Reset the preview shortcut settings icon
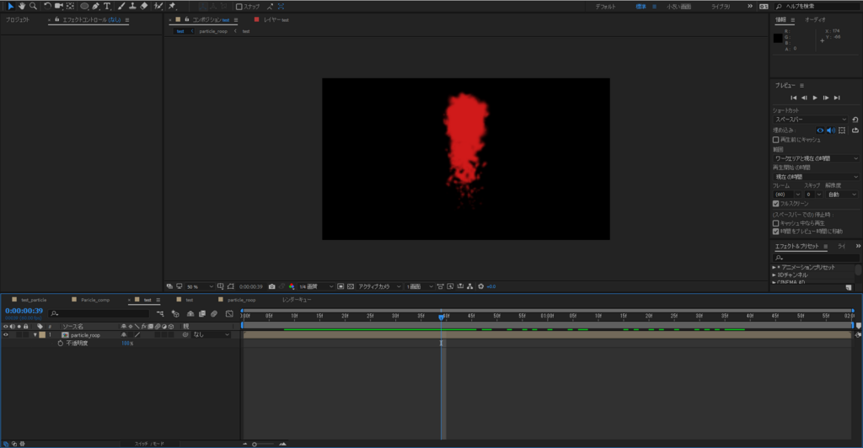Image resolution: width=863 pixels, height=448 pixels. [855, 120]
